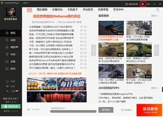The width and height of the screenshot is (163, 120).
Task: Click the red 启动游戏 launch button
Action: pos(149,110)
